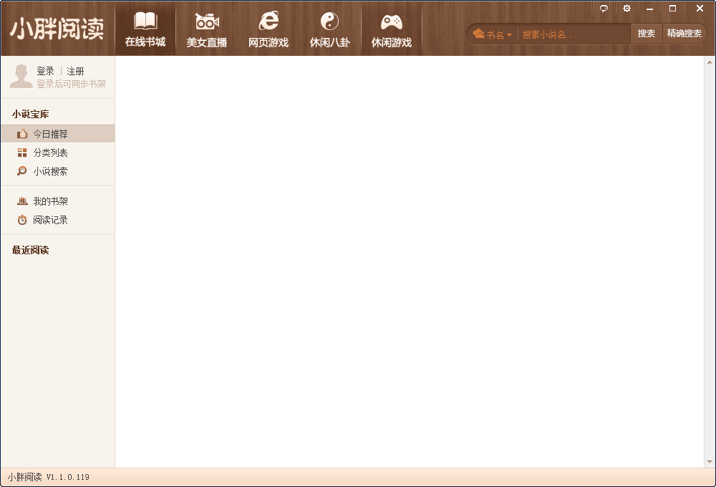The width and height of the screenshot is (716, 487).
Task: Click the user avatar icon
Action: [x=21, y=76]
